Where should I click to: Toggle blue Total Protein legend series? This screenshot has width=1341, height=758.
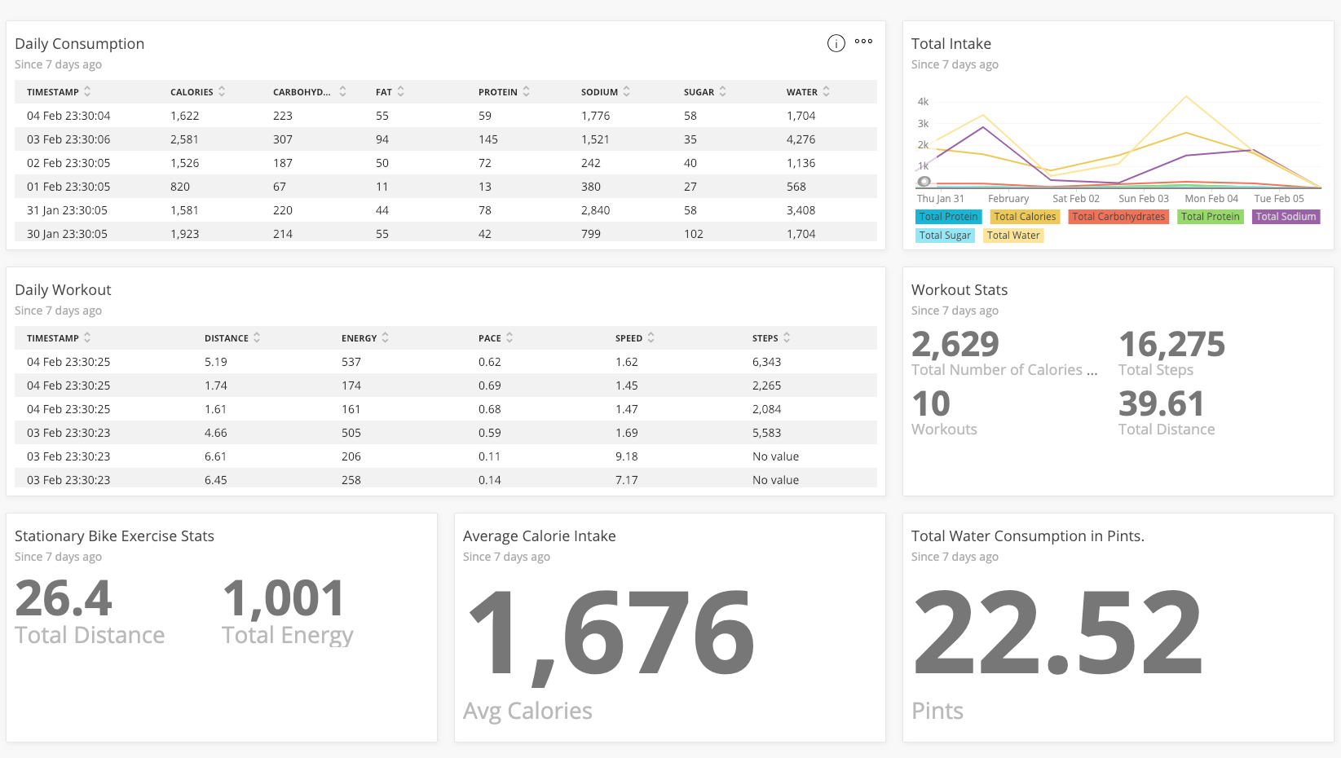[949, 217]
